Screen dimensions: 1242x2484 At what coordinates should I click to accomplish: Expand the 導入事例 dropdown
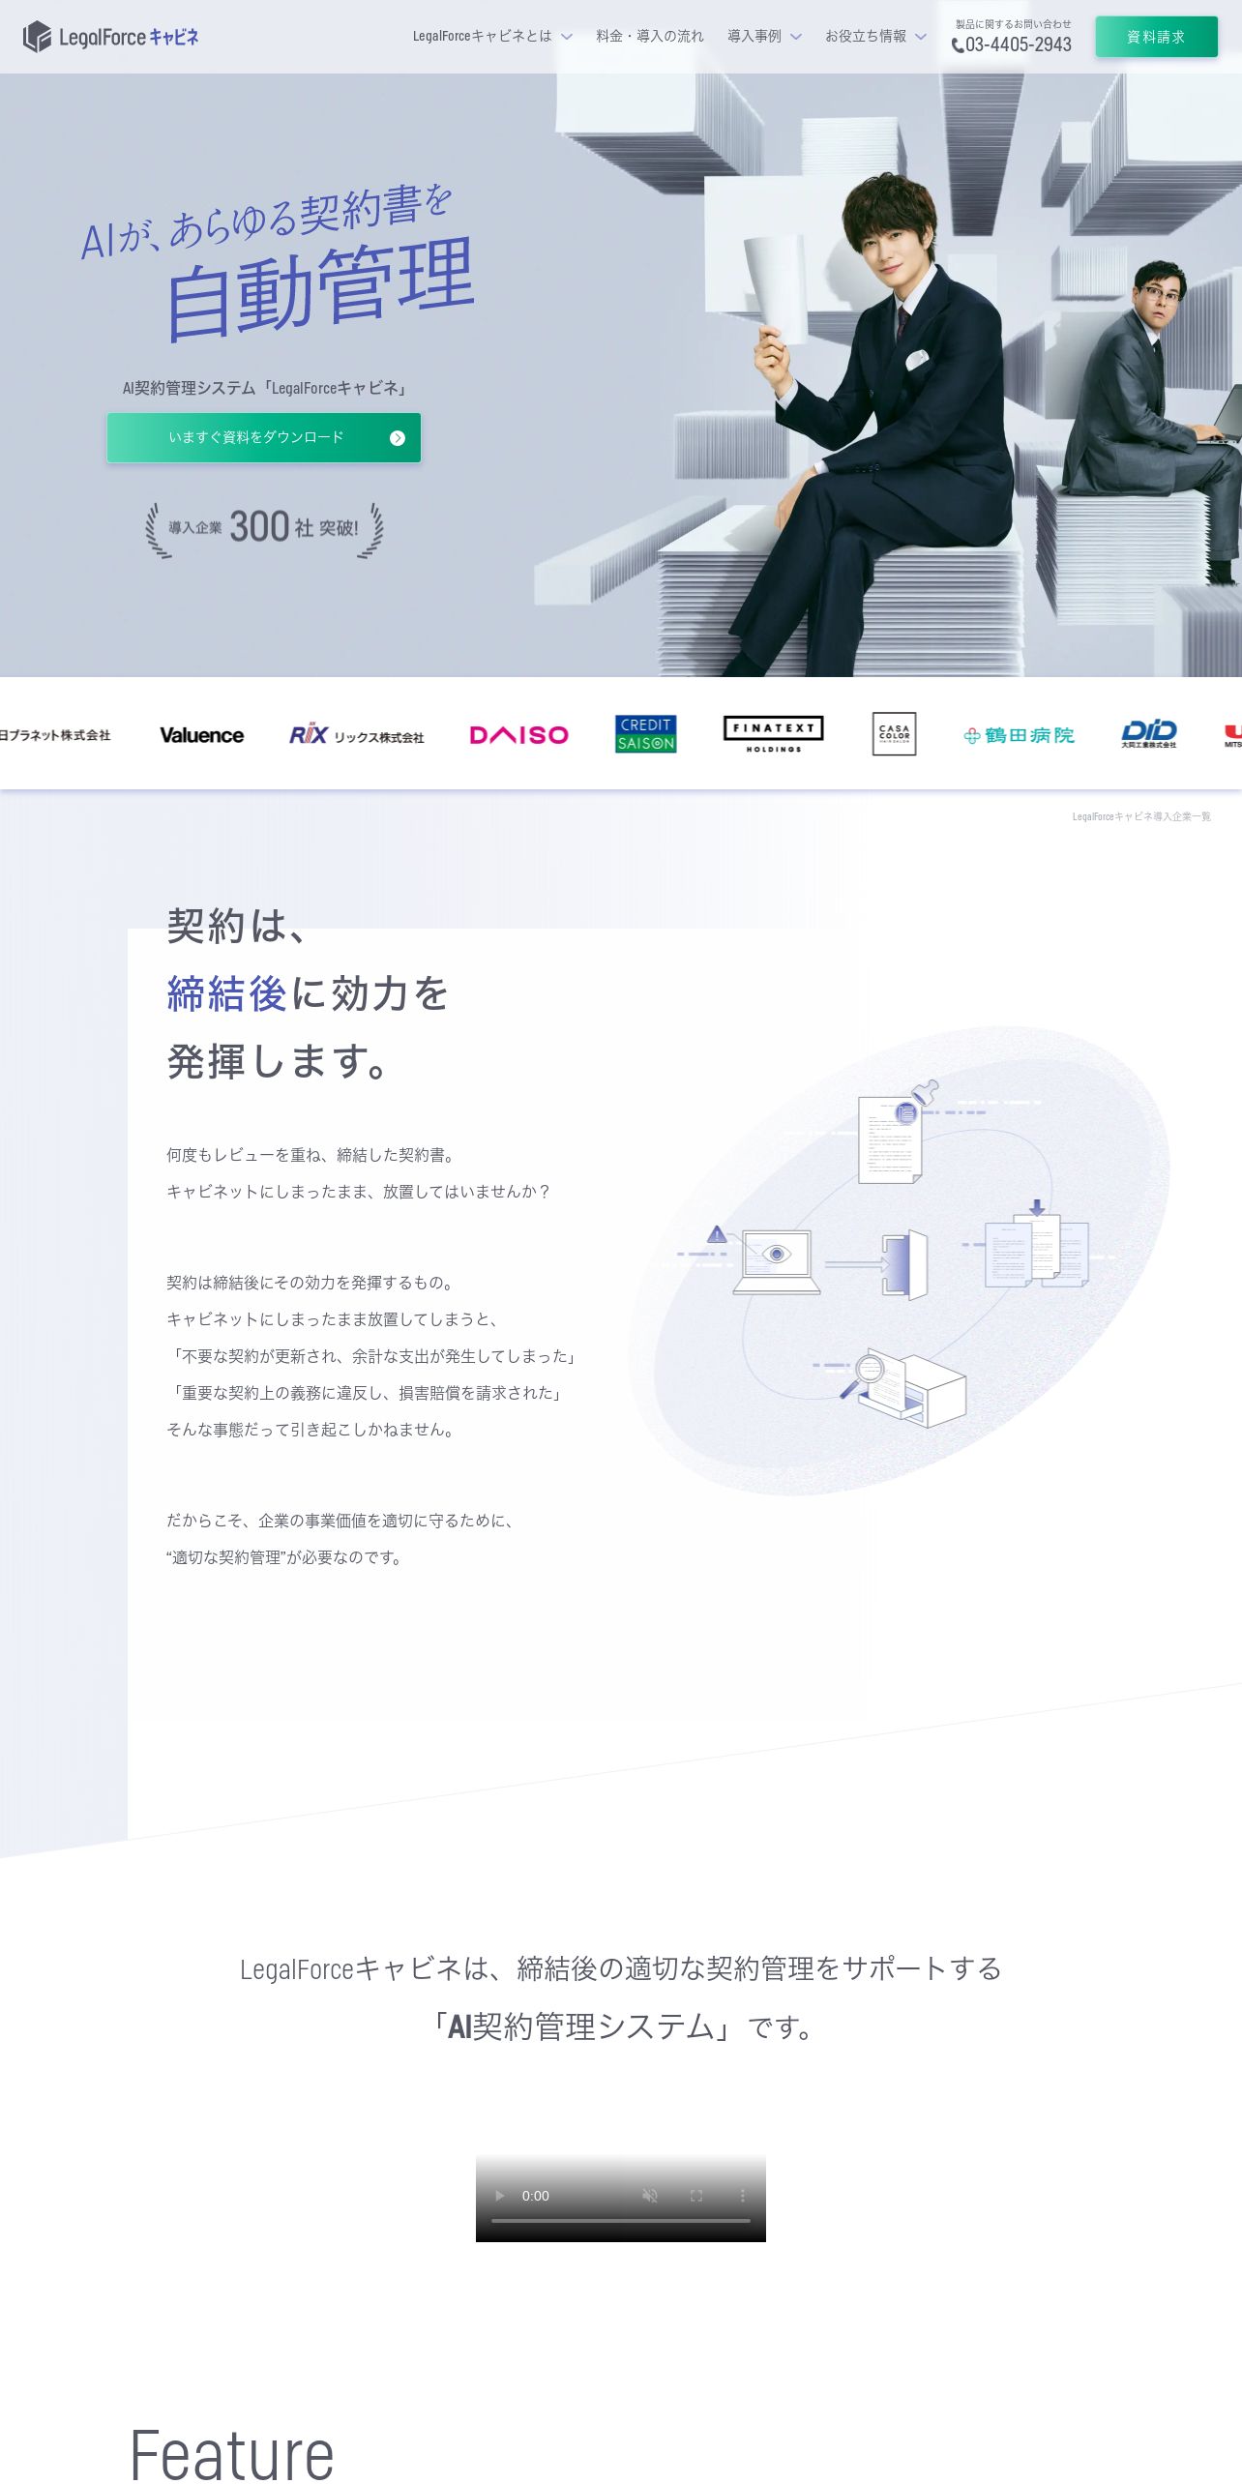point(764,37)
